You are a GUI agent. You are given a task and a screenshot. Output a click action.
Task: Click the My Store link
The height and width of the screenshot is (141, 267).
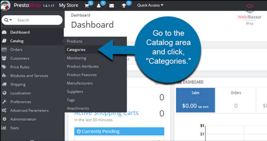(x=69, y=5)
